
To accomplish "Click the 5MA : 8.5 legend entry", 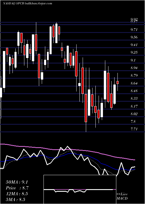I will point(16,199).
